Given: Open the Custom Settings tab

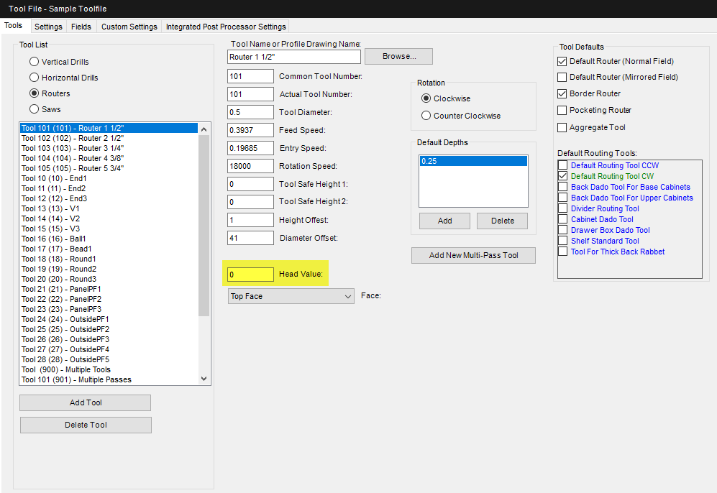Looking at the screenshot, I should click(x=129, y=27).
